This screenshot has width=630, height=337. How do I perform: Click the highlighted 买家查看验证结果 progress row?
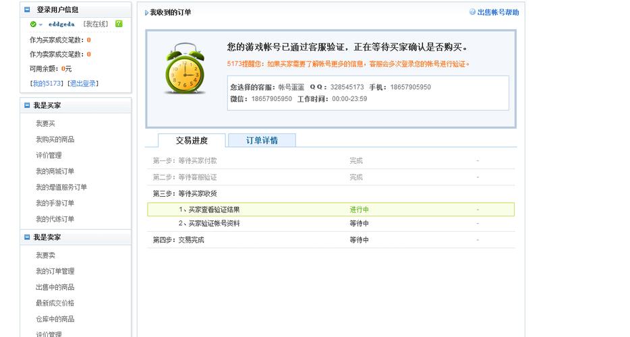point(331,210)
